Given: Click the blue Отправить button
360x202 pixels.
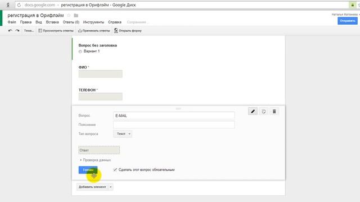Looking at the screenshot, I should [x=348, y=21].
